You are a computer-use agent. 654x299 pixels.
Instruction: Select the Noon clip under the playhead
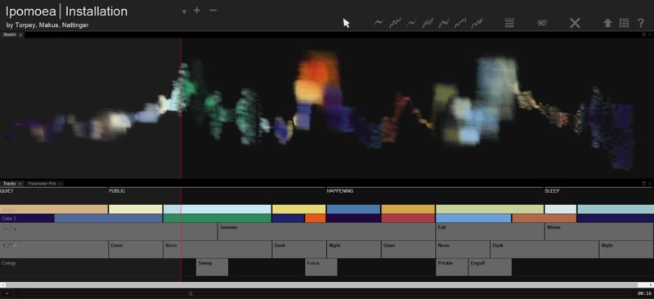(217, 249)
